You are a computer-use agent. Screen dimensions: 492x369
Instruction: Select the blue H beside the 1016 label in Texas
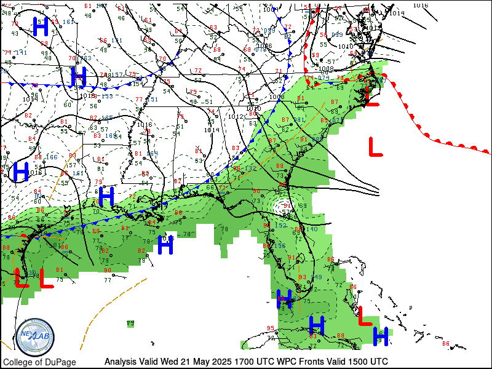tap(21, 172)
